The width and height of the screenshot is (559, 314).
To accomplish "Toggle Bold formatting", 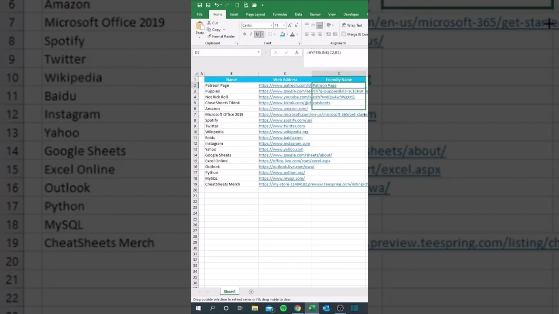I will 244,34.
